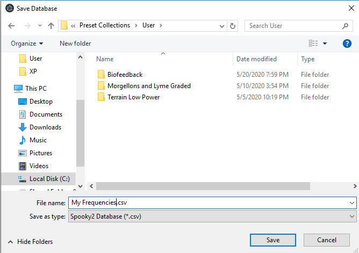Click the Up one level arrow

(x=51, y=26)
